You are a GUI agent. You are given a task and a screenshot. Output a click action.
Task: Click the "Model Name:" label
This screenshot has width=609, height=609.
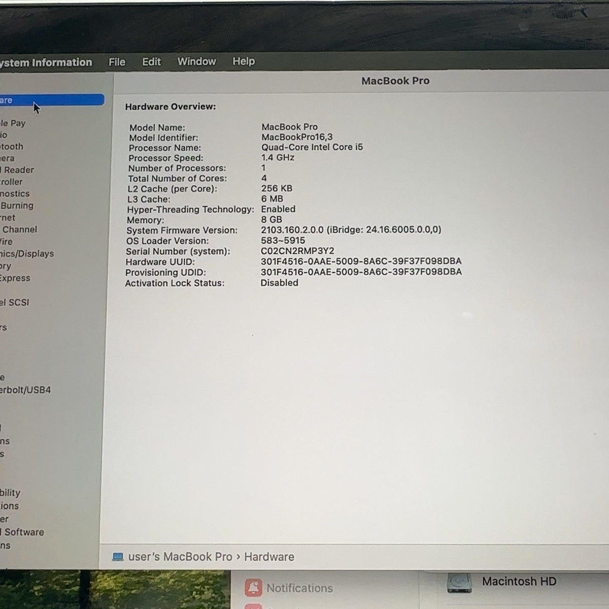point(157,127)
